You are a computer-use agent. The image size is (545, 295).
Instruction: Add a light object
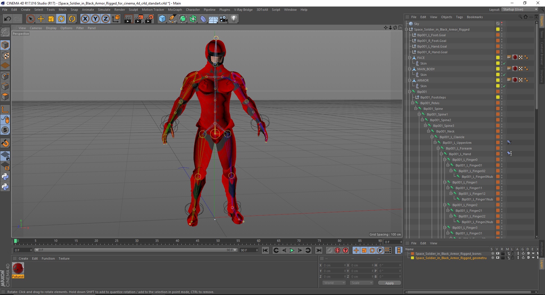pos(234,19)
